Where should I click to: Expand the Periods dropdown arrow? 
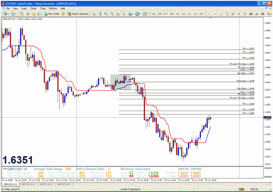pos(140,14)
